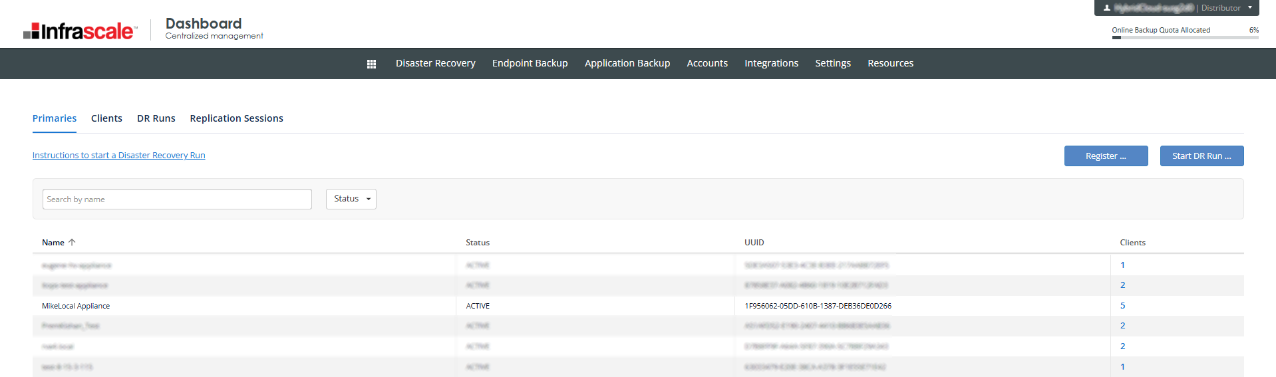The width and height of the screenshot is (1276, 377).
Task: Open Endpoint Backup menu
Action: (x=530, y=63)
